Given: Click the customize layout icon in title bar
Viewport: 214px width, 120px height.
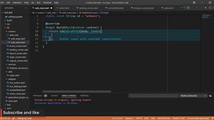Looking at the screenshot, I should point(194,3).
